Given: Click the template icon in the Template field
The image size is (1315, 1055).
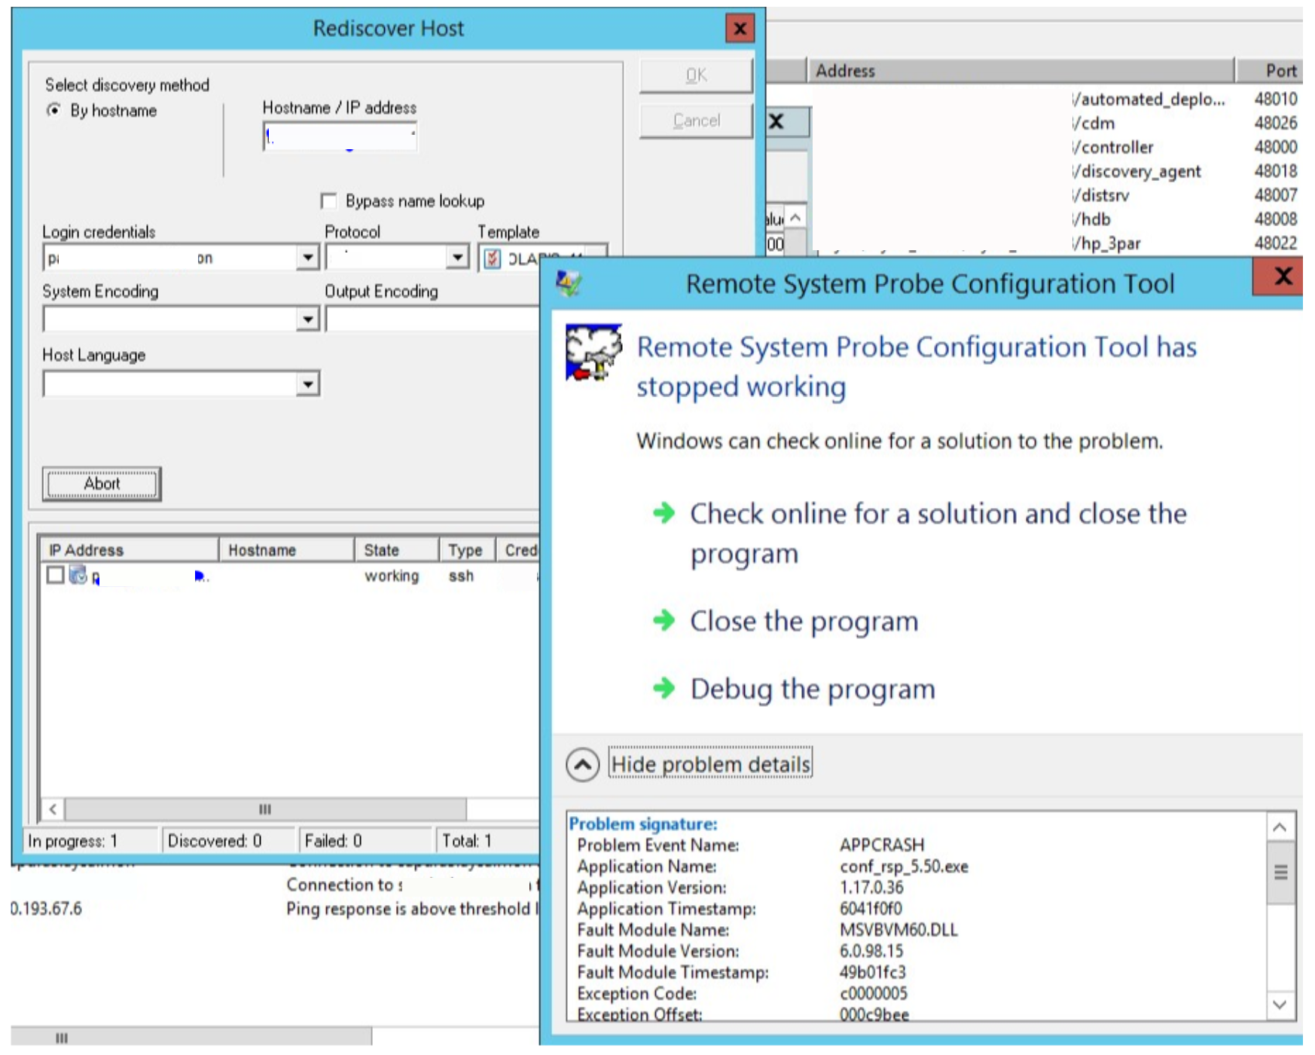Looking at the screenshot, I should [493, 258].
